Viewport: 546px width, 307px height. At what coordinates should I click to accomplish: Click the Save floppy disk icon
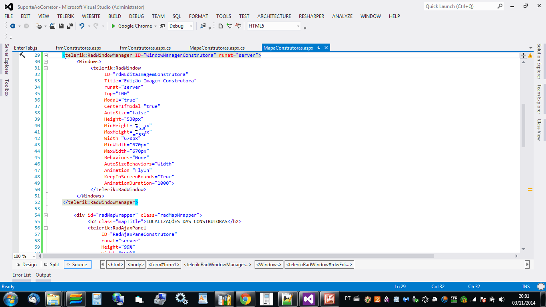61,26
